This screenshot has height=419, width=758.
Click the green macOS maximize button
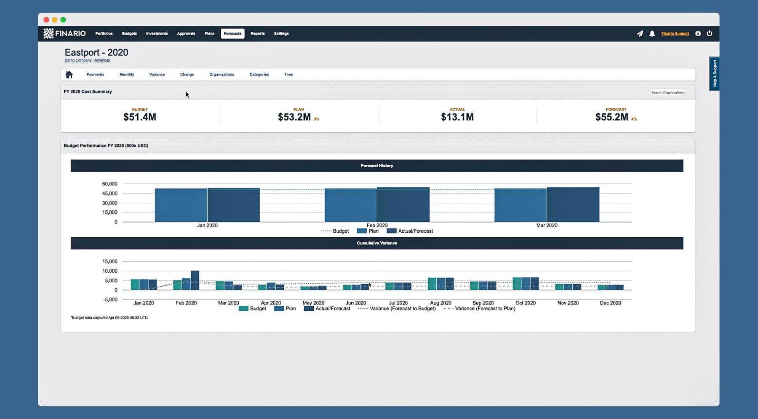[x=63, y=20]
